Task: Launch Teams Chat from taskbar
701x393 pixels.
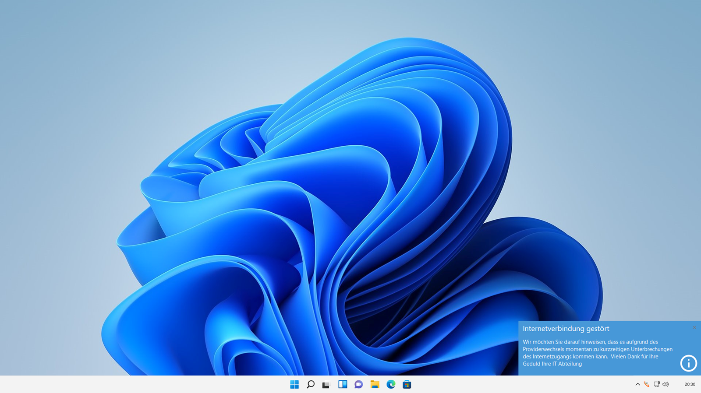Action: tap(358, 384)
